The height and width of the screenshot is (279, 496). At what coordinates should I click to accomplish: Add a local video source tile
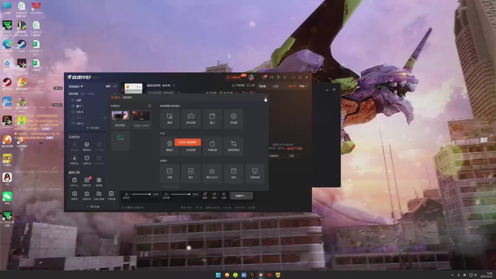pyautogui.click(x=234, y=173)
